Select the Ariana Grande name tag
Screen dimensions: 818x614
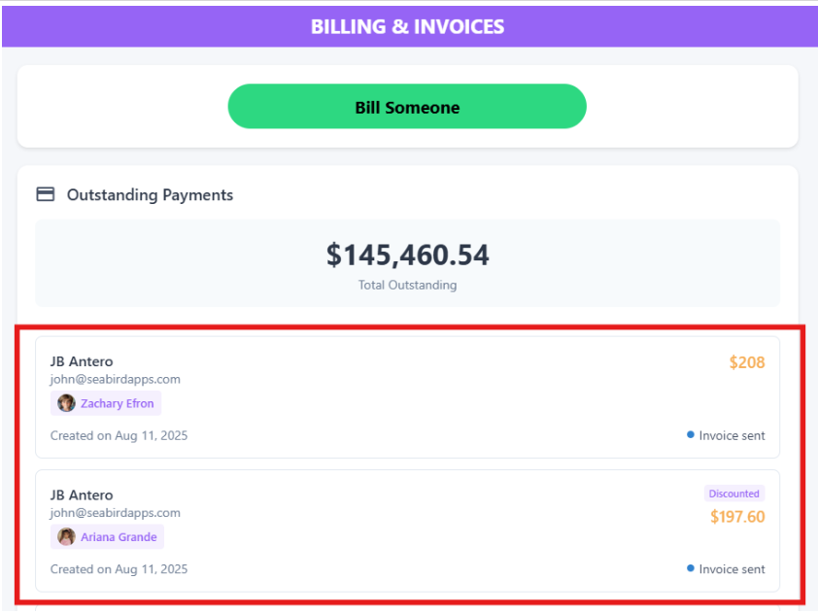point(107,537)
